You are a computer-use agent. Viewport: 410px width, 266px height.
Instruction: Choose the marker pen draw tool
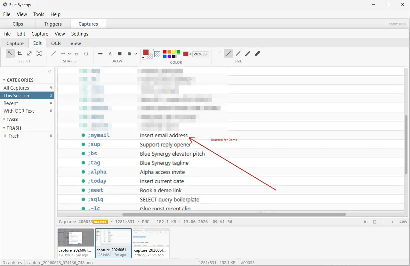click(x=100, y=54)
